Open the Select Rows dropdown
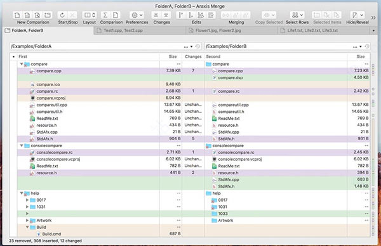This screenshot has height=246, width=381. pos(297,15)
